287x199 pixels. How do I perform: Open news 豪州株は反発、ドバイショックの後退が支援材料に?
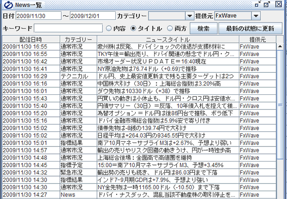(x=168, y=47)
